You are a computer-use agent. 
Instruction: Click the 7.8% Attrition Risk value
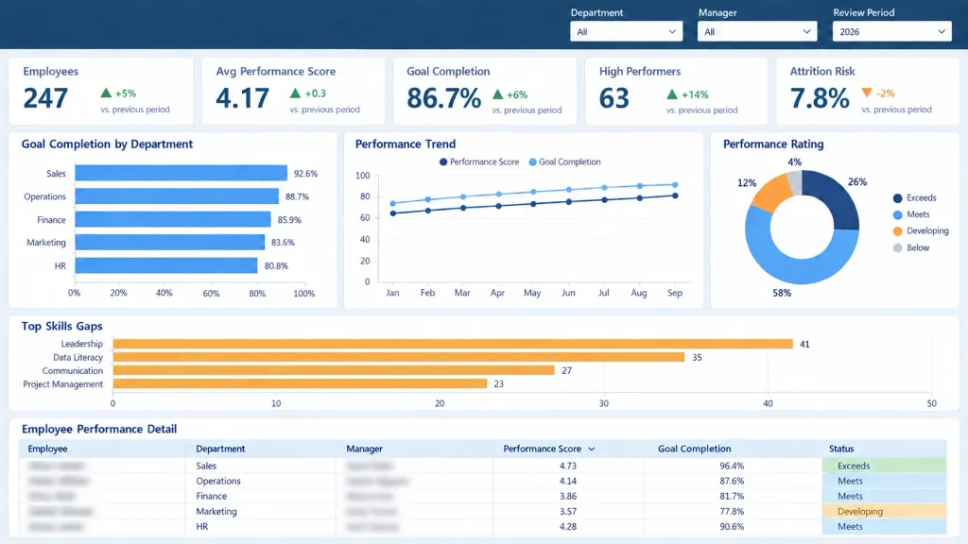point(820,98)
